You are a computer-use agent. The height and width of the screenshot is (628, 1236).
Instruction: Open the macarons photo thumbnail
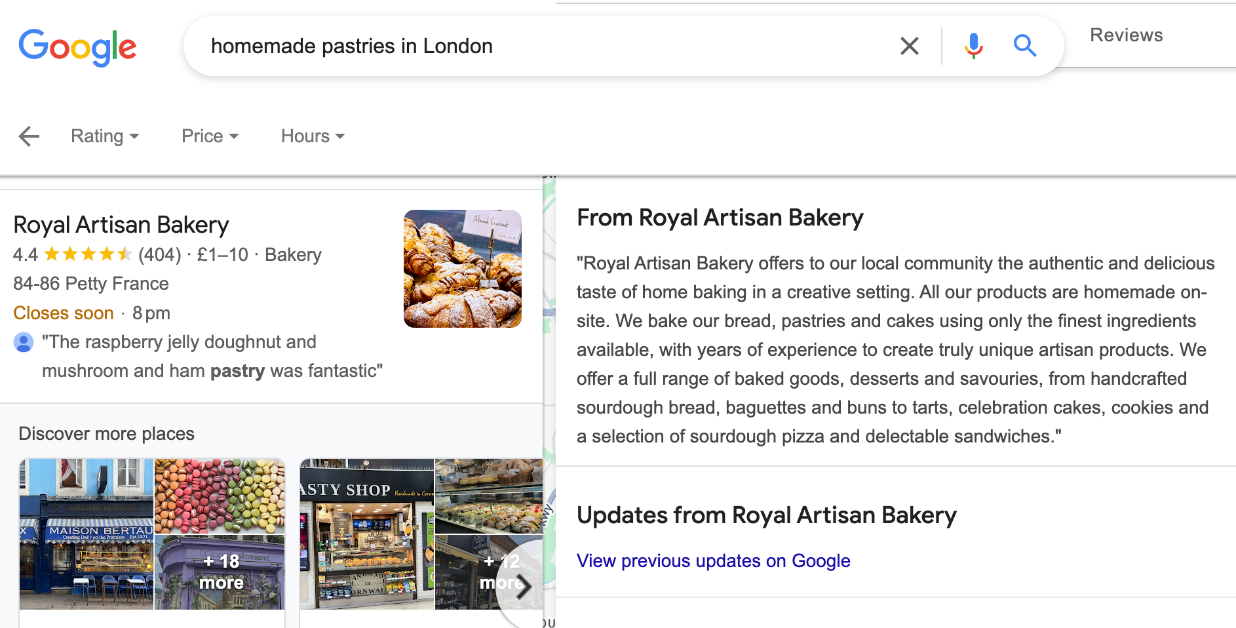pyautogui.click(x=220, y=496)
